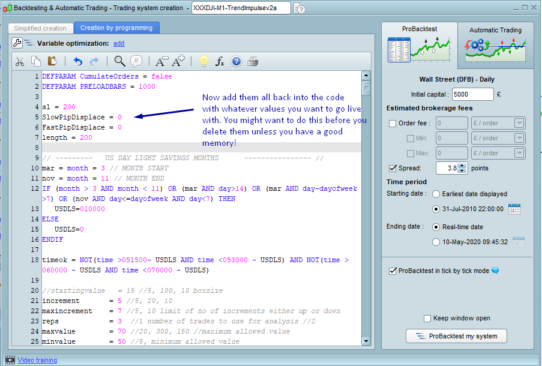
Task: Click the Cut scissors icon
Action: (20, 61)
